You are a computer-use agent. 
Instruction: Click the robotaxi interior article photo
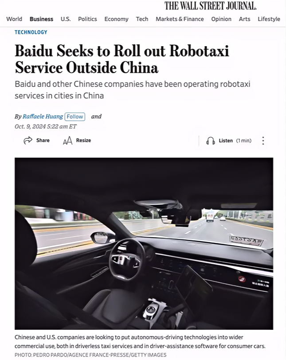point(144,243)
